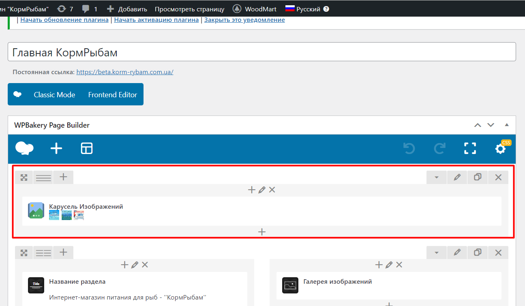Change column layout of the Название раздела row
The height and width of the screenshot is (306, 525).
click(43, 253)
